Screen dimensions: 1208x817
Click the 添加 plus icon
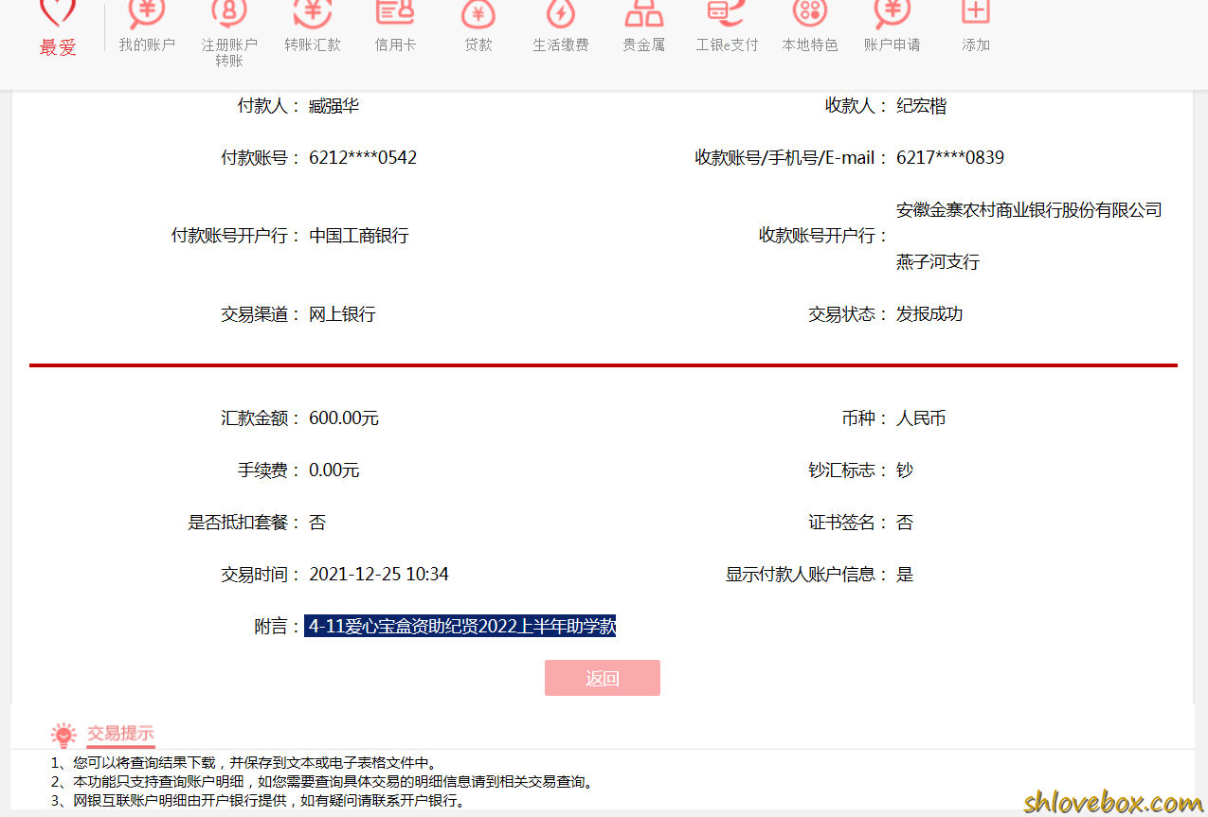(976, 11)
